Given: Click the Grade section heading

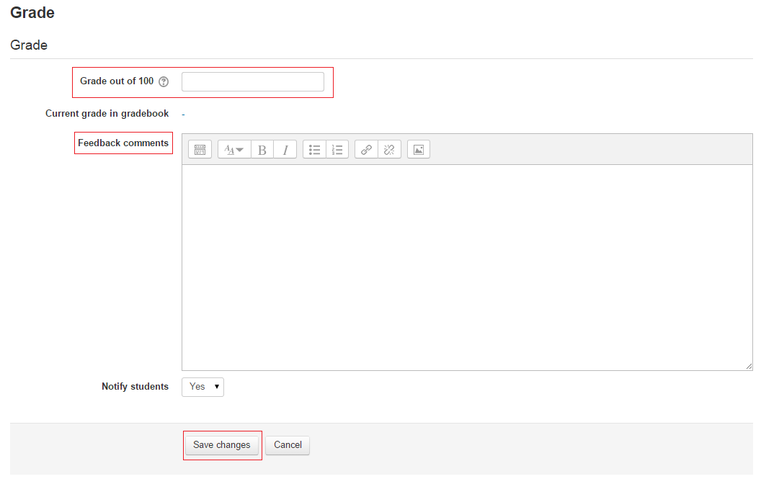Looking at the screenshot, I should click(x=29, y=45).
